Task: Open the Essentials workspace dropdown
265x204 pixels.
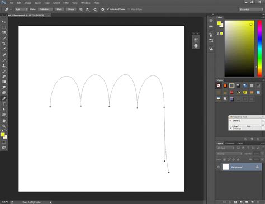Action: [251, 10]
